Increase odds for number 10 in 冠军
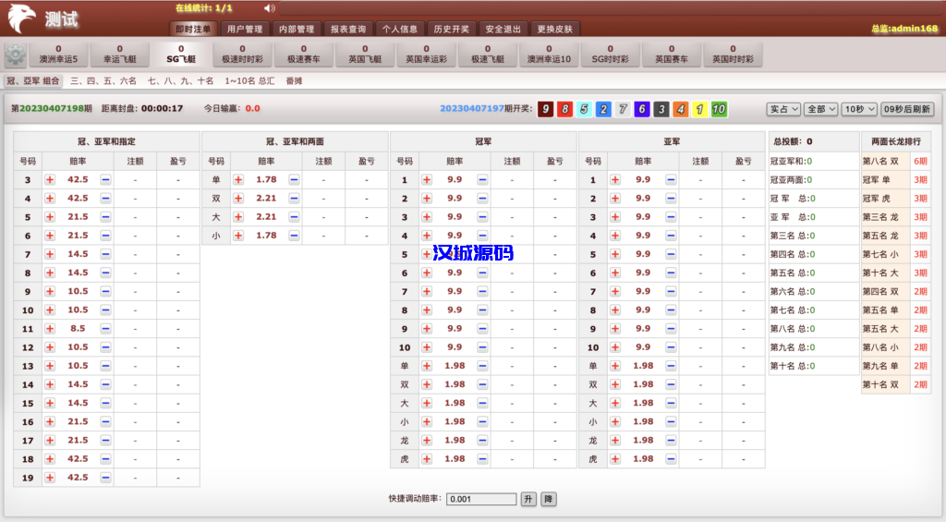Screen dimensions: 946x522 [427, 347]
